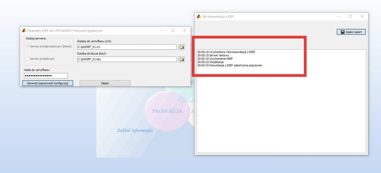Maximize the Parametry KSEF window
This screenshot has width=381, height=173.
tap(173, 31)
